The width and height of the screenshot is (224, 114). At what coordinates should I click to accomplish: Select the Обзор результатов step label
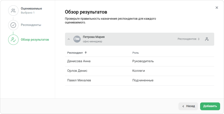pyautogui.click(x=35, y=40)
